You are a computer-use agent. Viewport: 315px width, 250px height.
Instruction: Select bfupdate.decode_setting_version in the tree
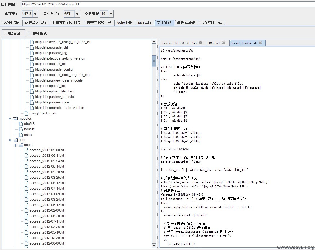[60, 58]
